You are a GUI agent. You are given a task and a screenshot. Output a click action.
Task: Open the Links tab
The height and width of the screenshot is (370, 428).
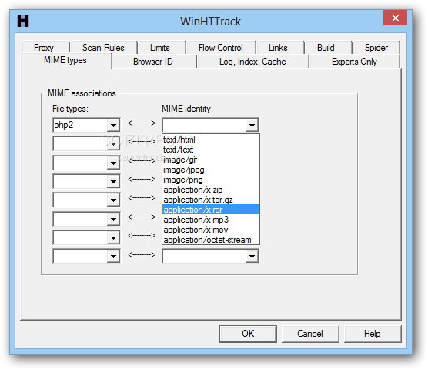coord(278,48)
